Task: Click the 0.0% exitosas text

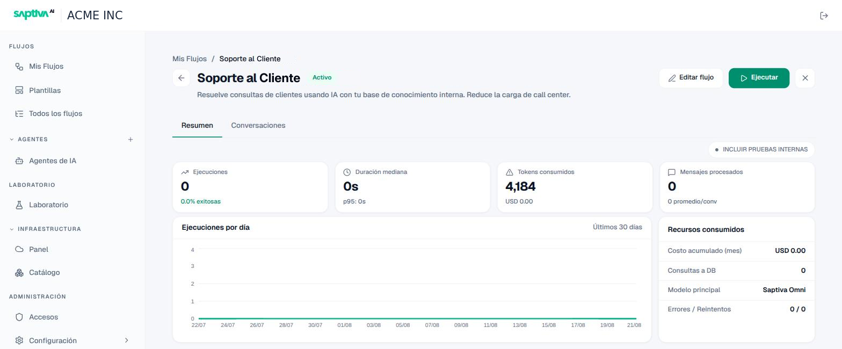Action: coord(201,202)
